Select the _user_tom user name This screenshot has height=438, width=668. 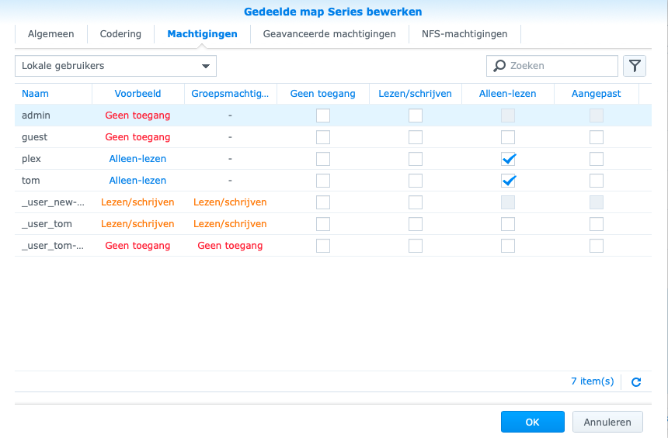point(47,224)
